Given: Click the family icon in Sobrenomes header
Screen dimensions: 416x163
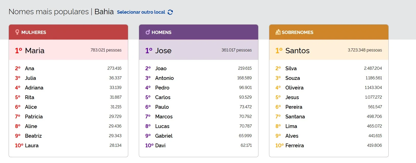Looking at the screenshot, I should tap(278, 32).
